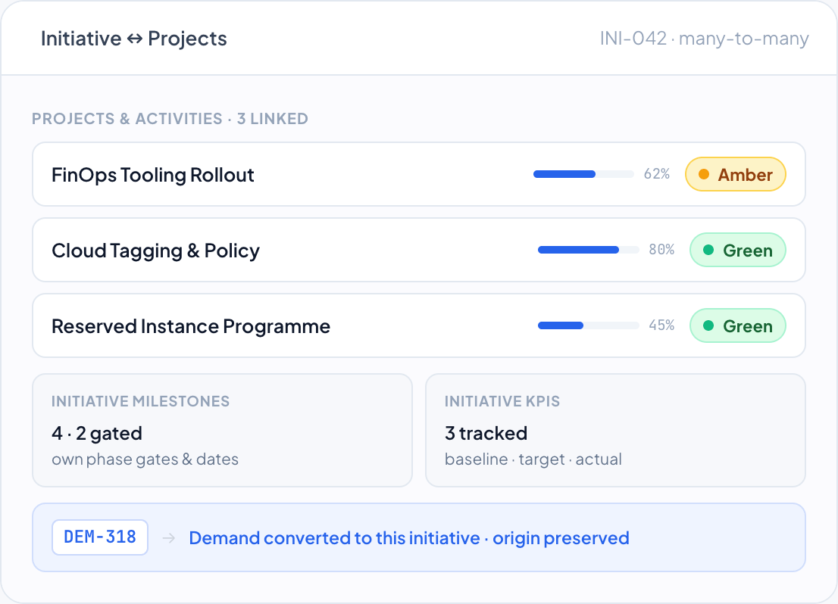Click the DEM-318 demand tag

[100, 537]
